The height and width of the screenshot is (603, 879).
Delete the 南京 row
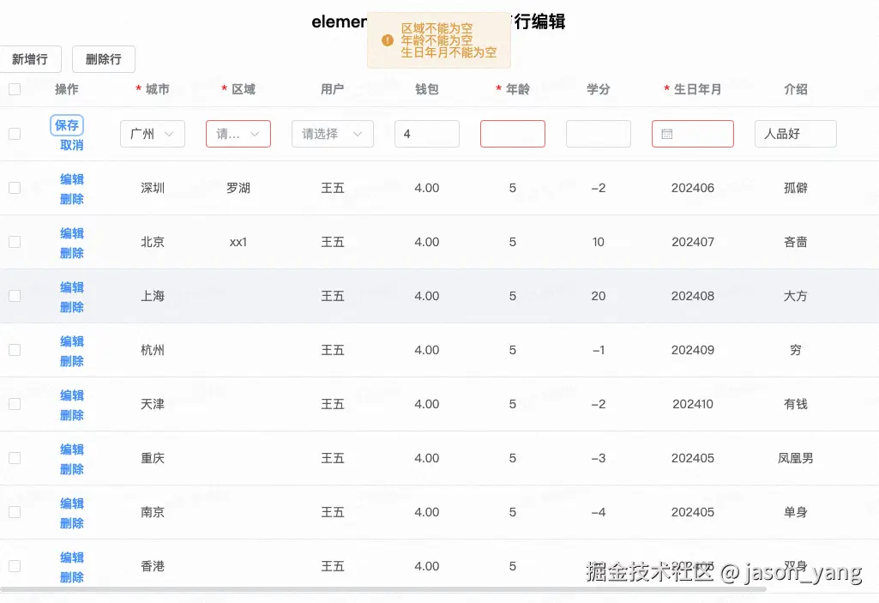point(72,523)
